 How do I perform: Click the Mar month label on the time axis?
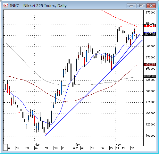point(37,145)
